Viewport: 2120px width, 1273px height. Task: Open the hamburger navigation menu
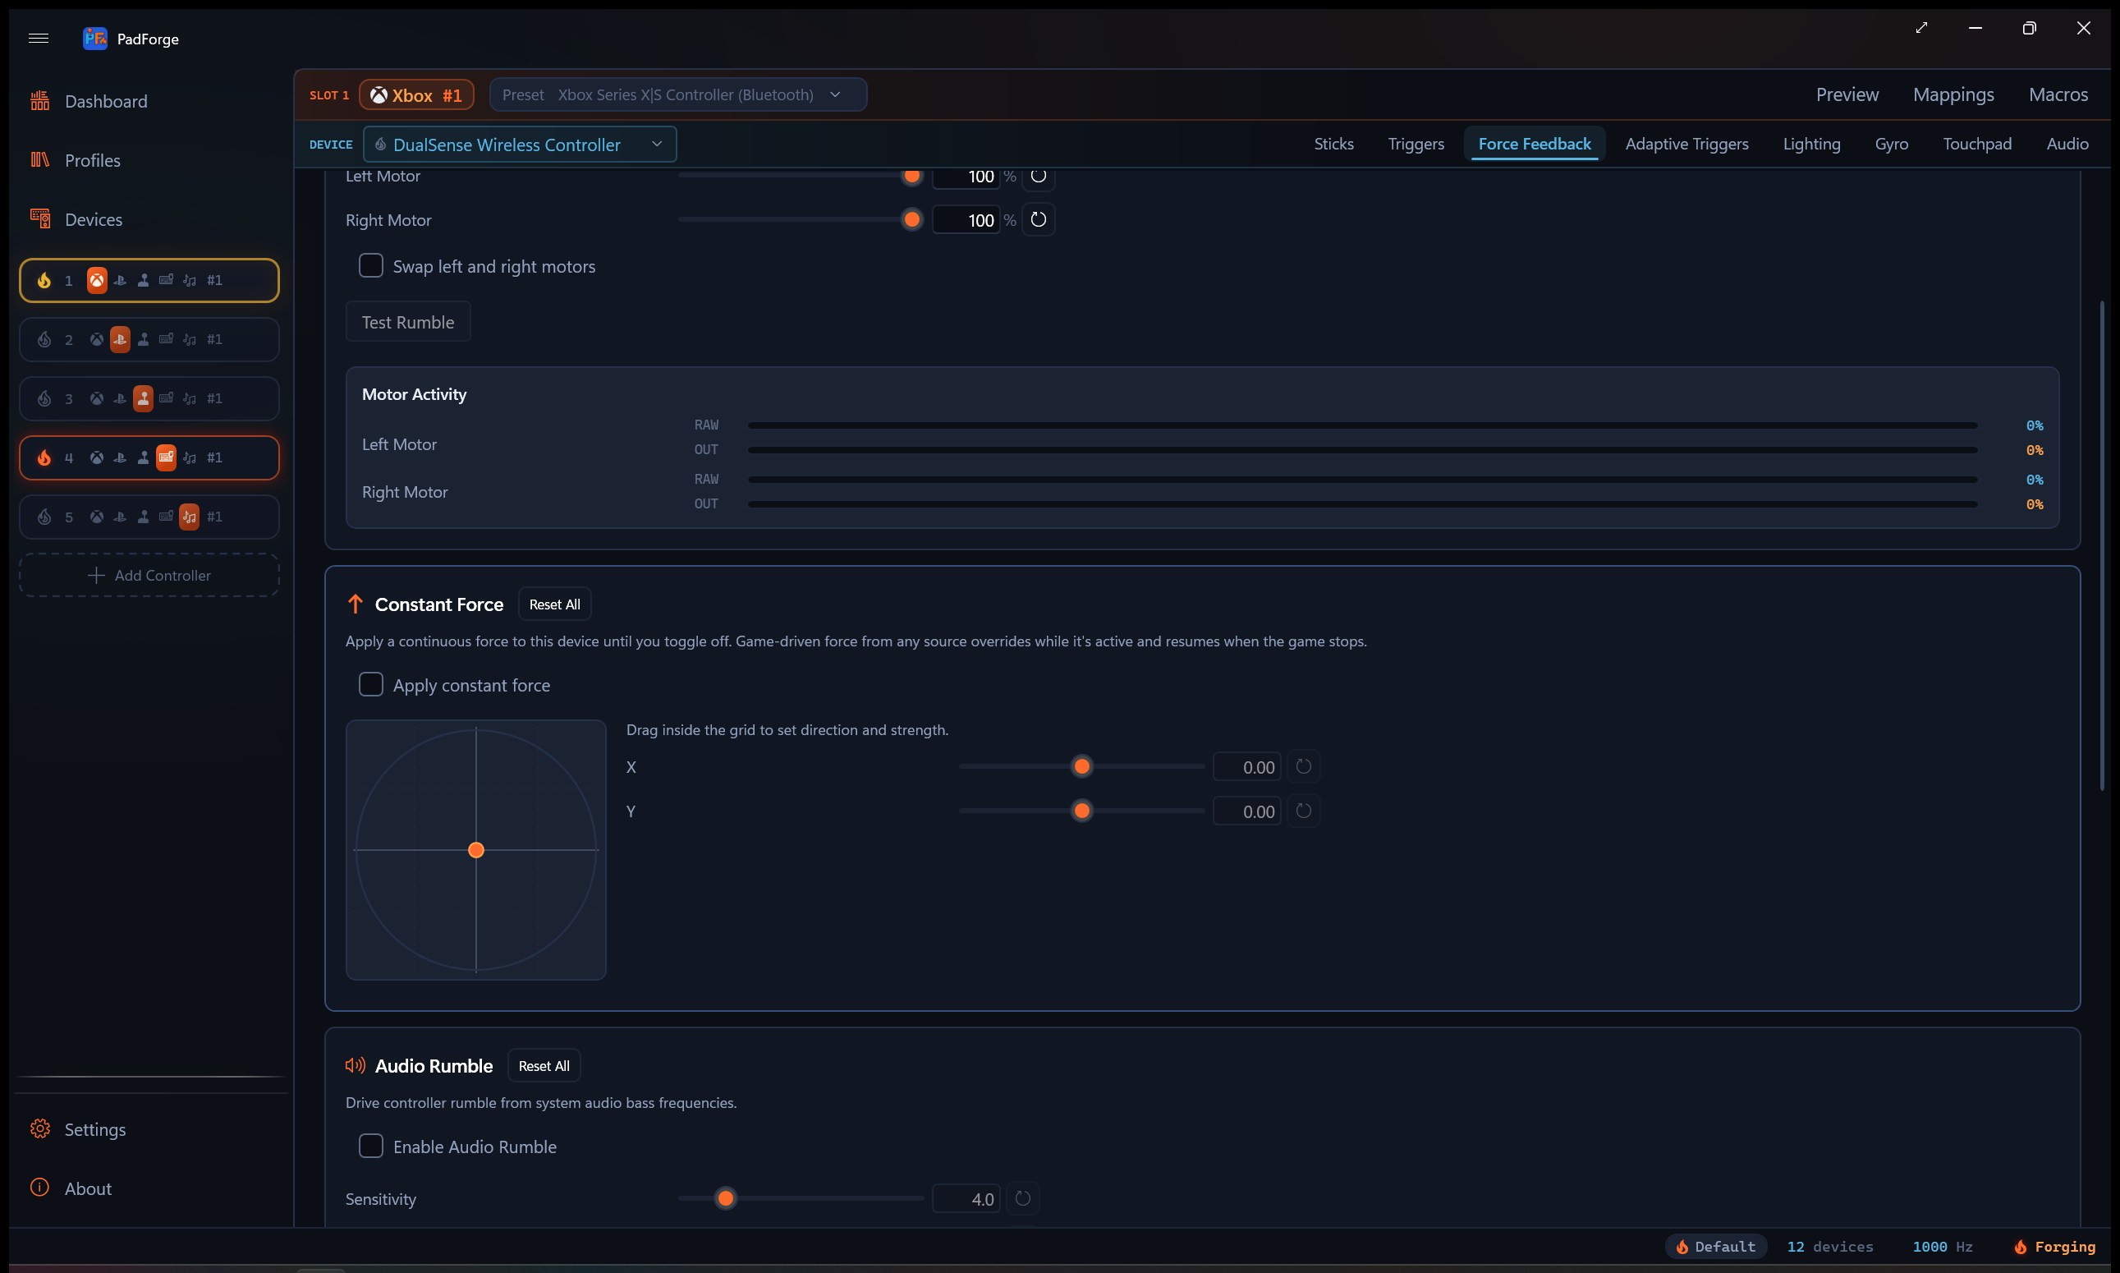39,38
